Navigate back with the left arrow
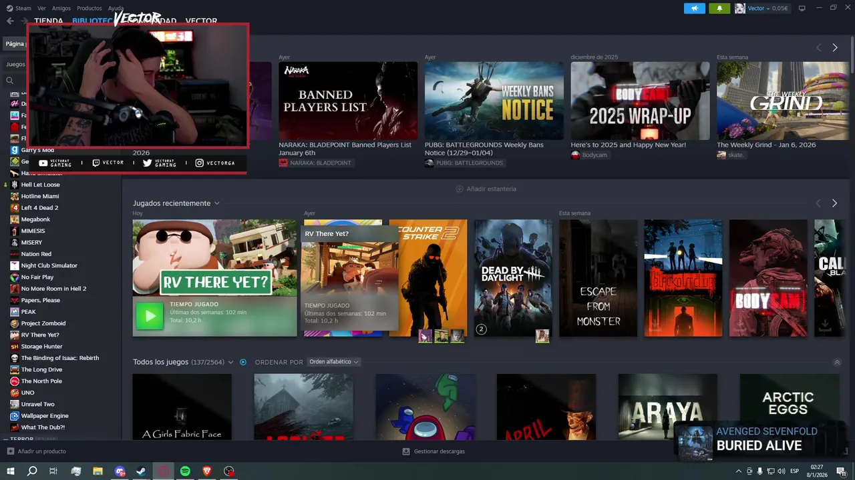855x480 pixels. coord(10,21)
